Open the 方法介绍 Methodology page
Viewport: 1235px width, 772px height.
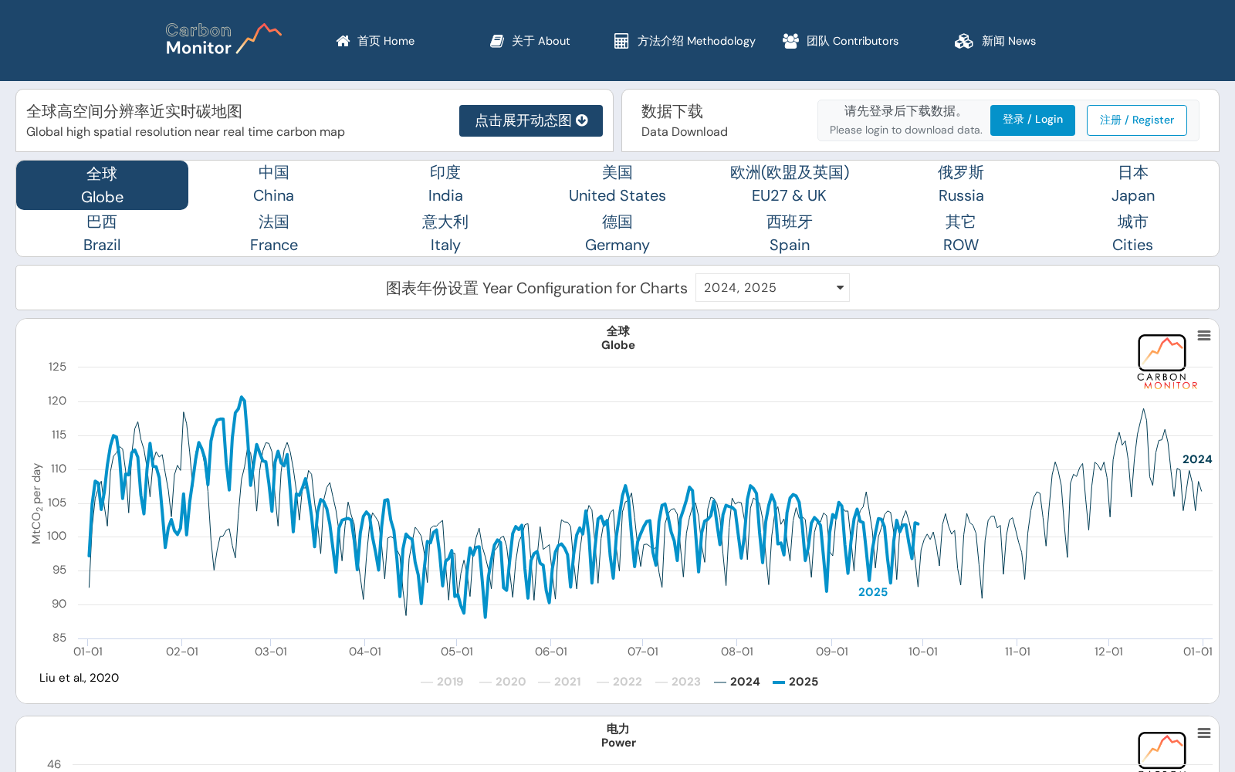(x=685, y=41)
